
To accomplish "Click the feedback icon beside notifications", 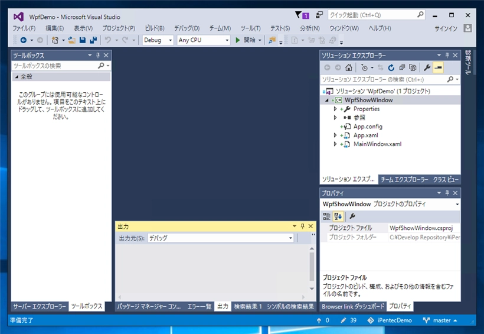I will pyautogui.click(x=319, y=15).
